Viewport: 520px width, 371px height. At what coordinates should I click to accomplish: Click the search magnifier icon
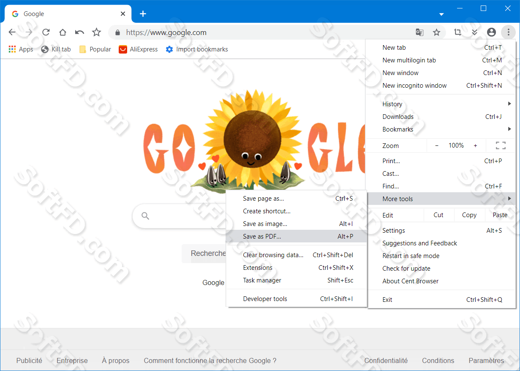(145, 216)
